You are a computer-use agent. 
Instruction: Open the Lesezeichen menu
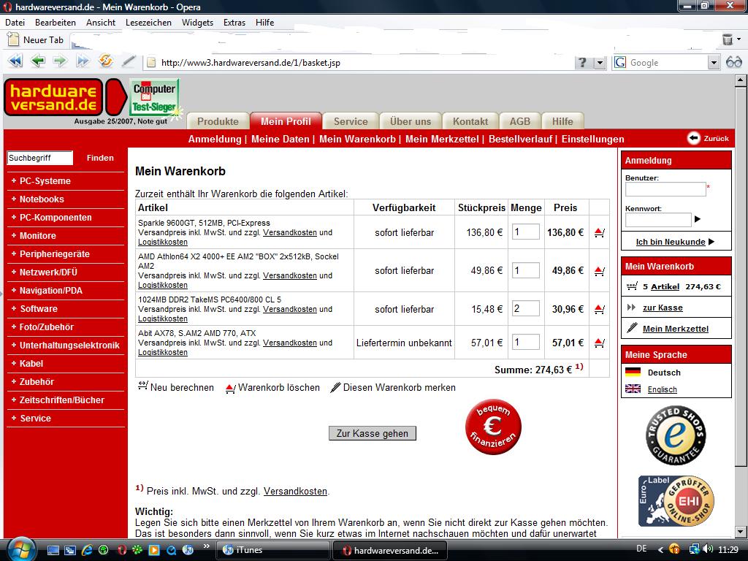pos(148,23)
